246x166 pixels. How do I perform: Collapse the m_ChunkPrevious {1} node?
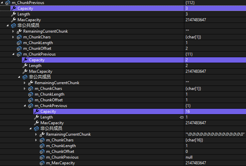[x=25, y=106]
